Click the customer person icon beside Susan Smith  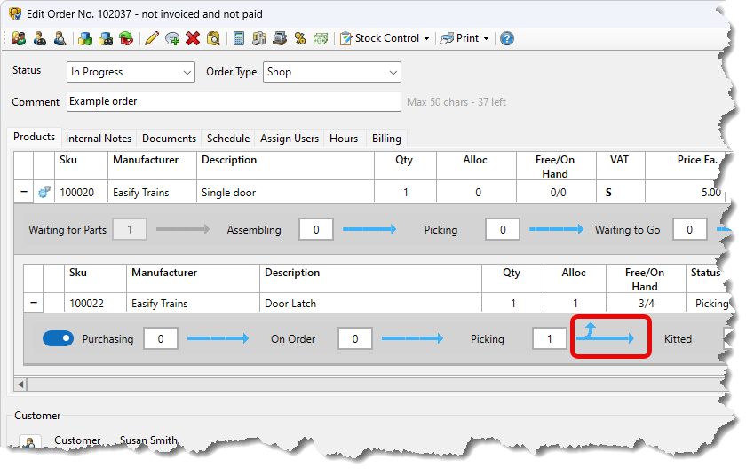(x=29, y=442)
